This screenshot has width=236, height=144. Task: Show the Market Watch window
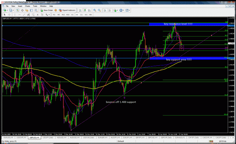pos(18,10)
